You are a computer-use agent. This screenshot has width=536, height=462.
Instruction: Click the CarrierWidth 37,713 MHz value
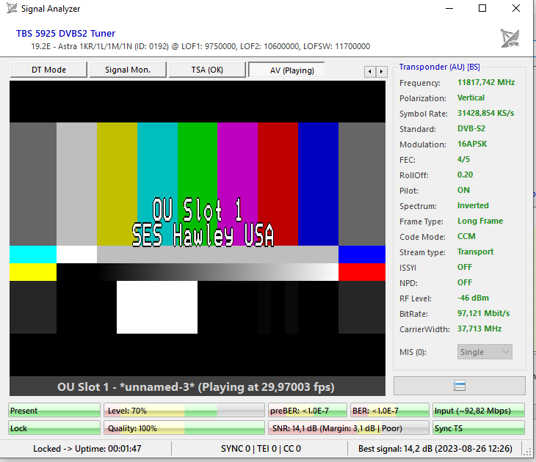[x=479, y=329]
